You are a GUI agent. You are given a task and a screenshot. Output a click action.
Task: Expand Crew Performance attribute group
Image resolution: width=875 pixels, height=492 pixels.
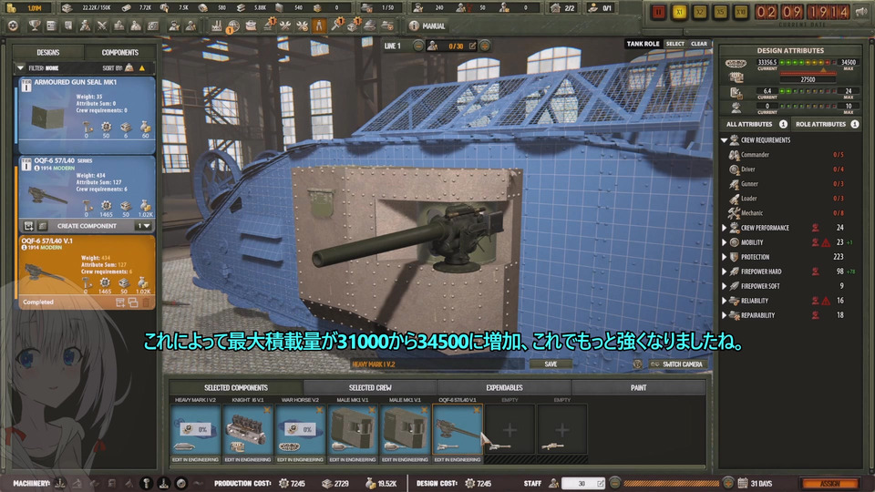click(x=725, y=228)
